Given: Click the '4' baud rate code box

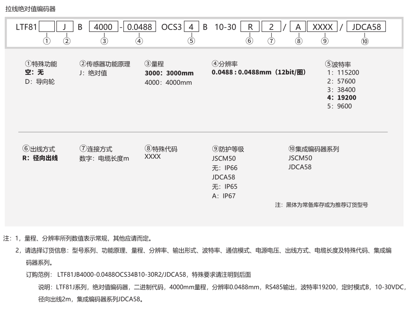Looking at the screenshot, I should pyautogui.click(x=191, y=27).
